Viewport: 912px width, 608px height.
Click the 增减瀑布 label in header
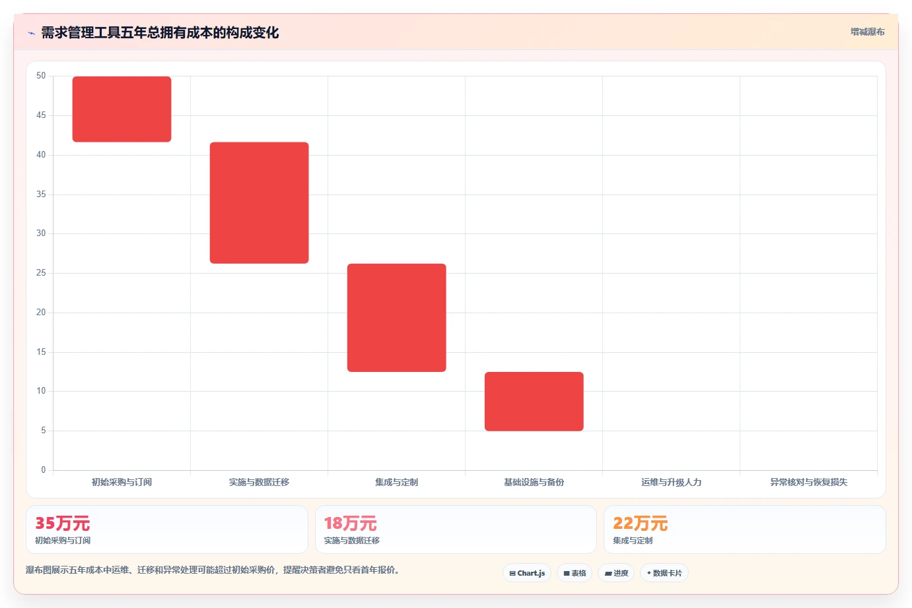point(867,32)
